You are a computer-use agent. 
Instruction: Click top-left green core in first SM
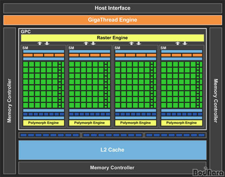(x=26, y=64)
